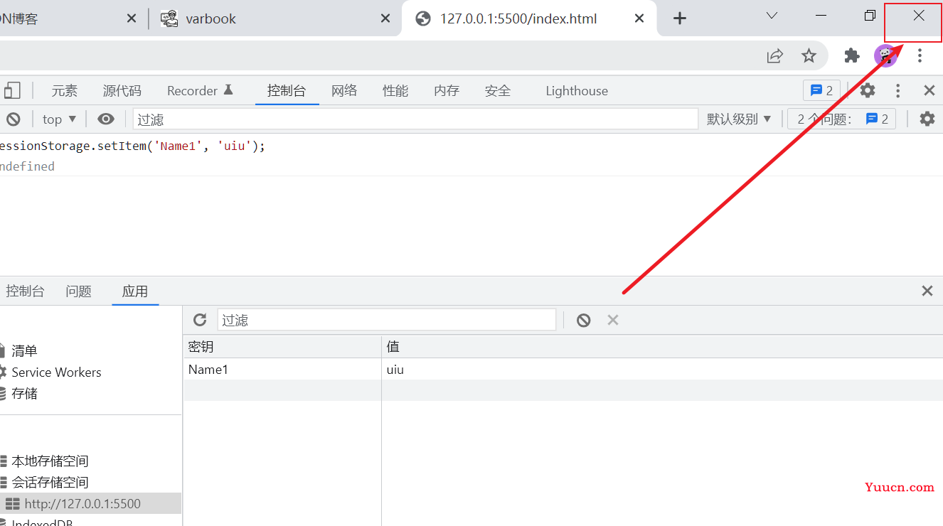Minimize the Chrome window

pos(821,16)
